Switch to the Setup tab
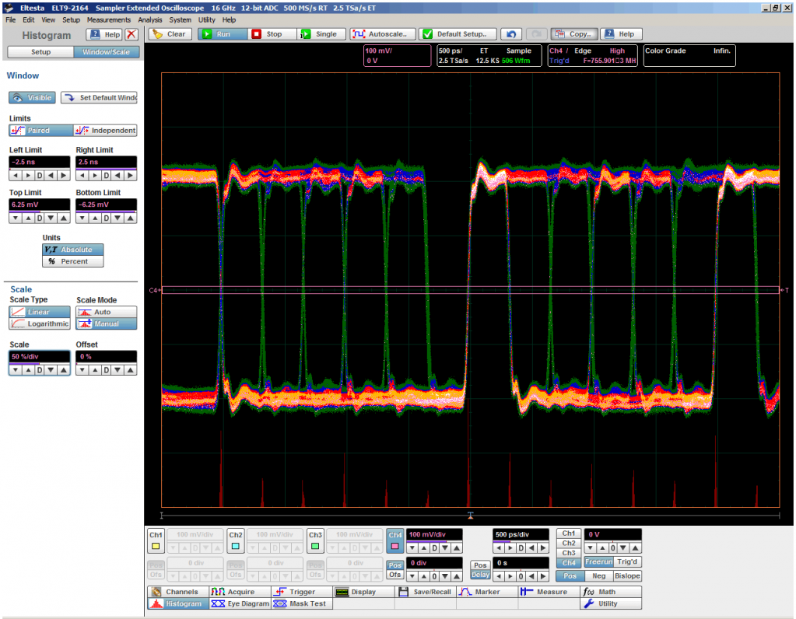Image resolution: width=796 pixels, height=619 pixels. tap(40, 52)
